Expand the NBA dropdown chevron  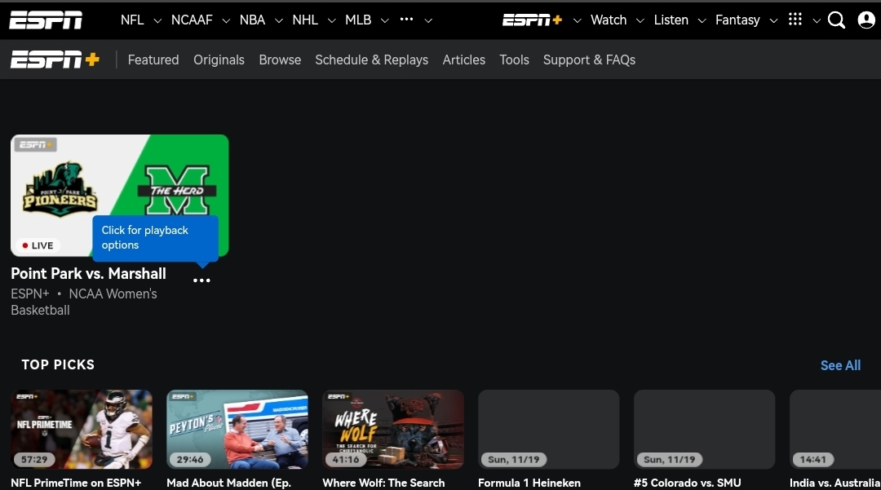[279, 20]
